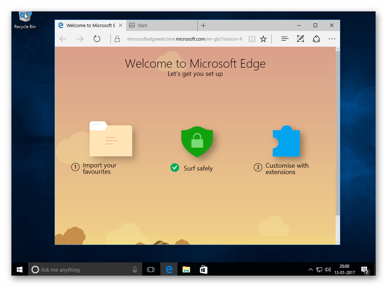The height and width of the screenshot is (287, 387).
Task: Click the Cortana Ask me anything box
Action: pos(85,270)
